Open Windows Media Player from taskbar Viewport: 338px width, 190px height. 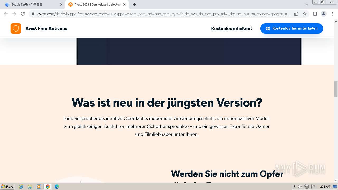(x=39, y=187)
